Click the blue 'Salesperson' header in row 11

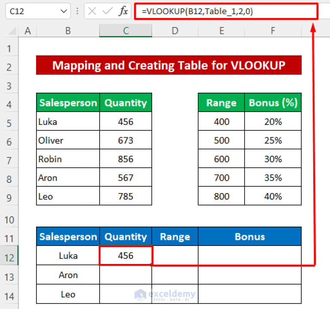[x=68, y=236]
